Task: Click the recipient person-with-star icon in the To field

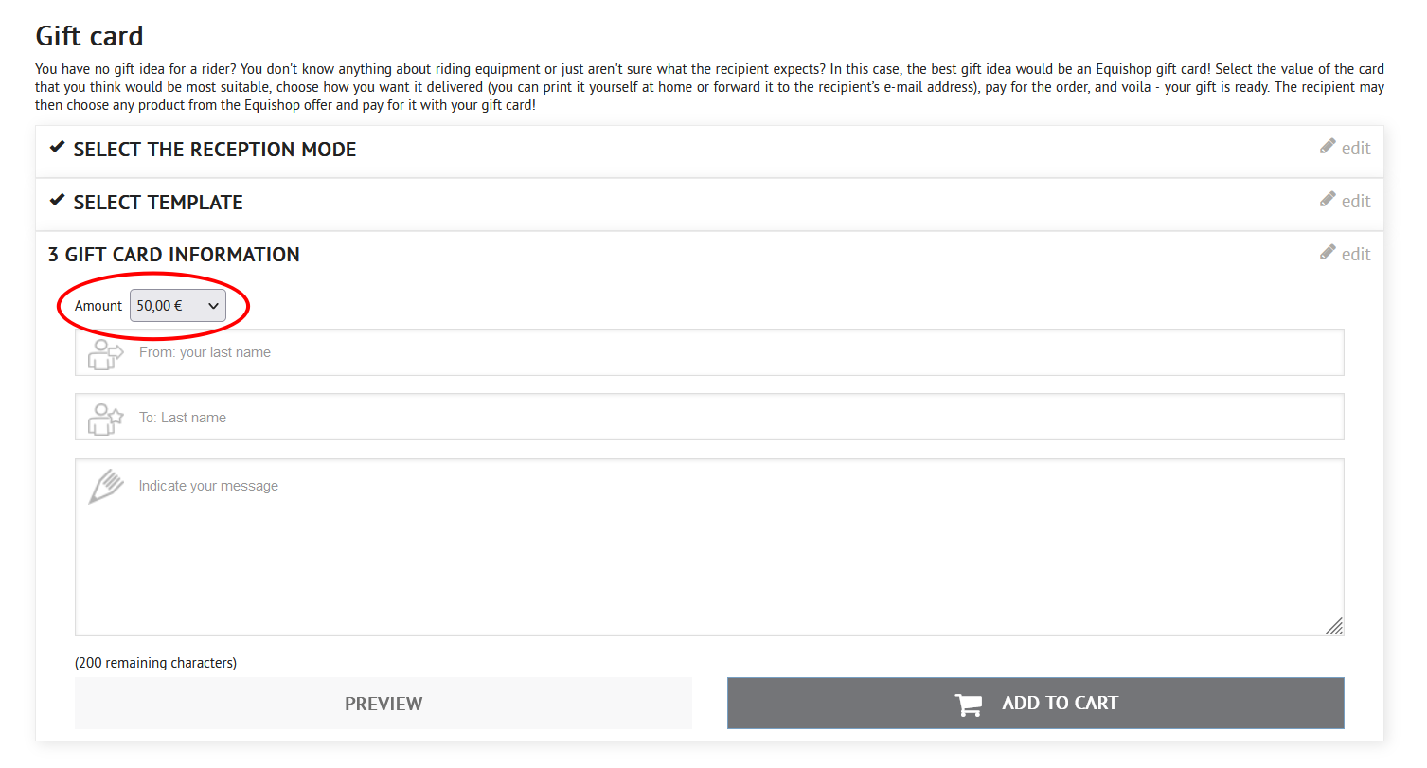Action: [105, 419]
